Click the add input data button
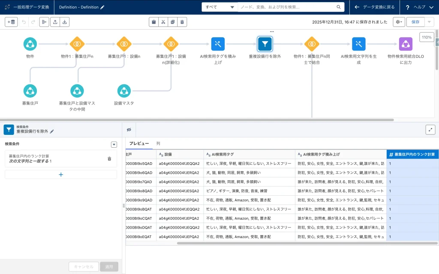This screenshot has height=274, width=439. [x=11, y=22]
